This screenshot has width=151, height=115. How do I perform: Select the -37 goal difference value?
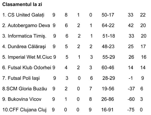click(x=131, y=89)
